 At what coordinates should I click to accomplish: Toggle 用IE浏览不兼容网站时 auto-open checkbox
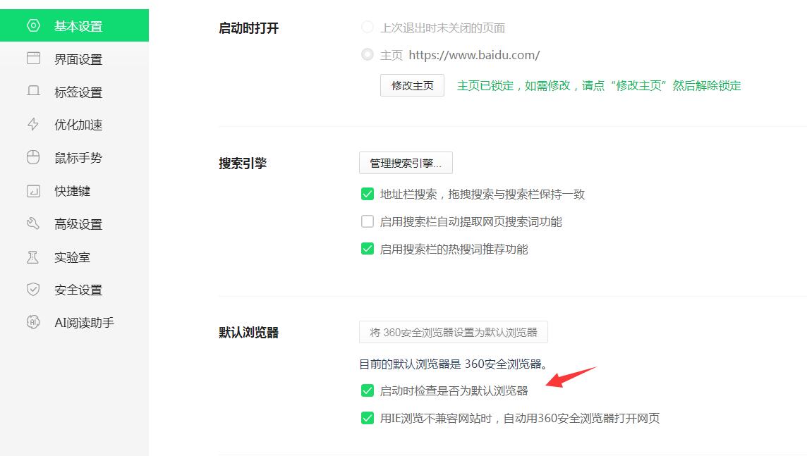coord(367,418)
